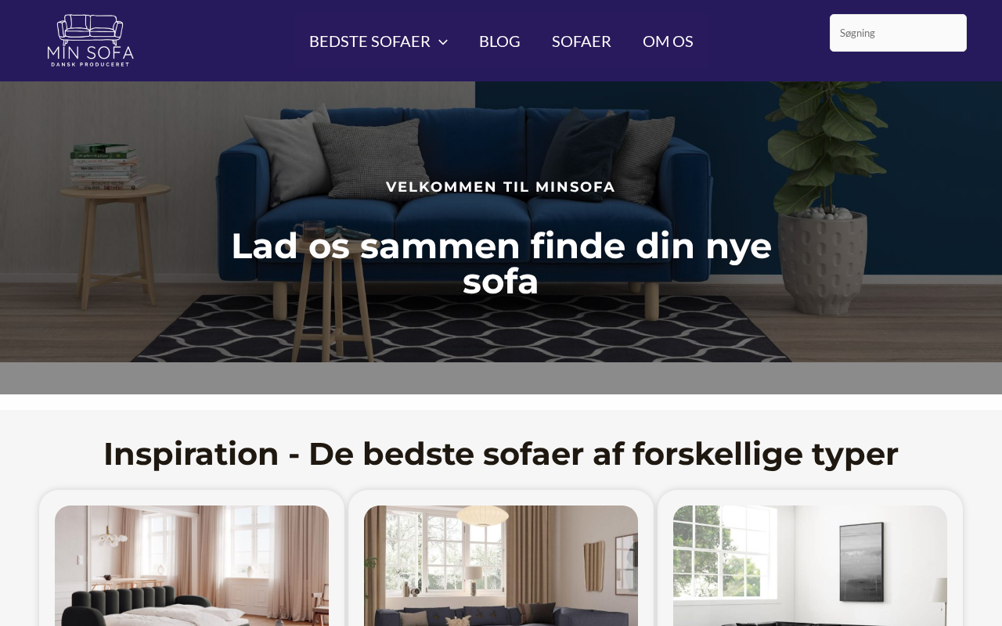The width and height of the screenshot is (1002, 626).
Task: Click the gray strip below the hero image
Action: [501, 378]
